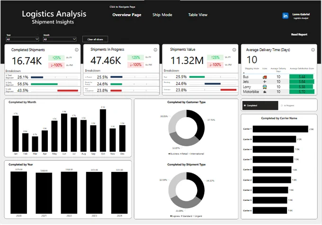Select the Jan bar in Completed by Month
322x225 pixels.
click(16, 134)
